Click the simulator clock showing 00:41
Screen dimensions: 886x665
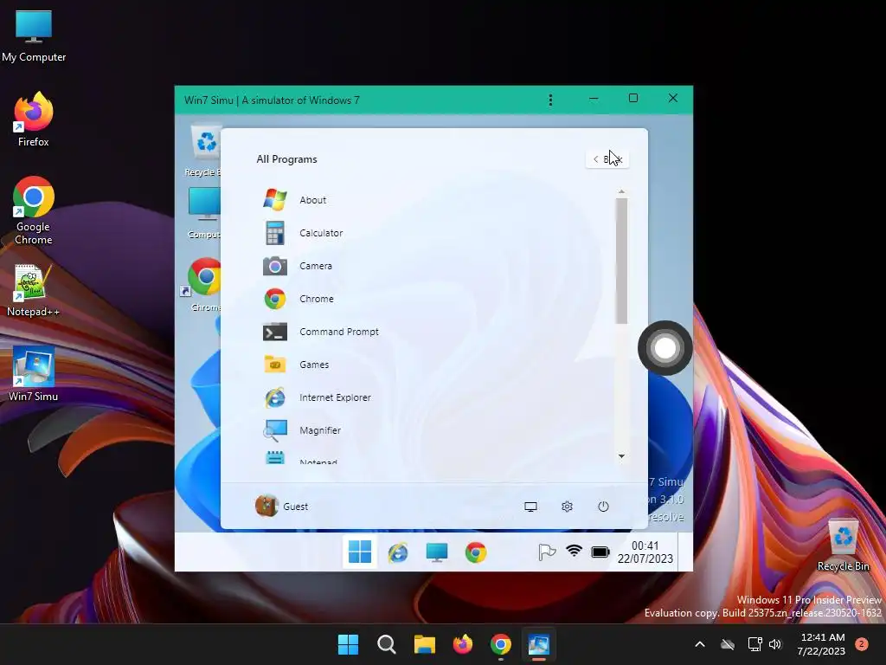coord(645,552)
